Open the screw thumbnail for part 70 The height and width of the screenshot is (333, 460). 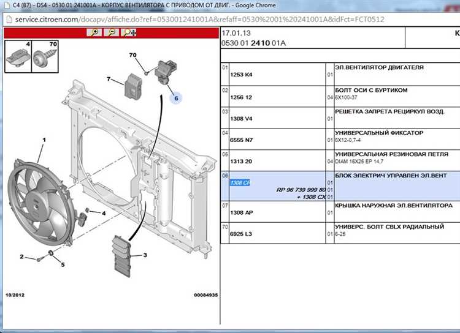(x=45, y=54)
